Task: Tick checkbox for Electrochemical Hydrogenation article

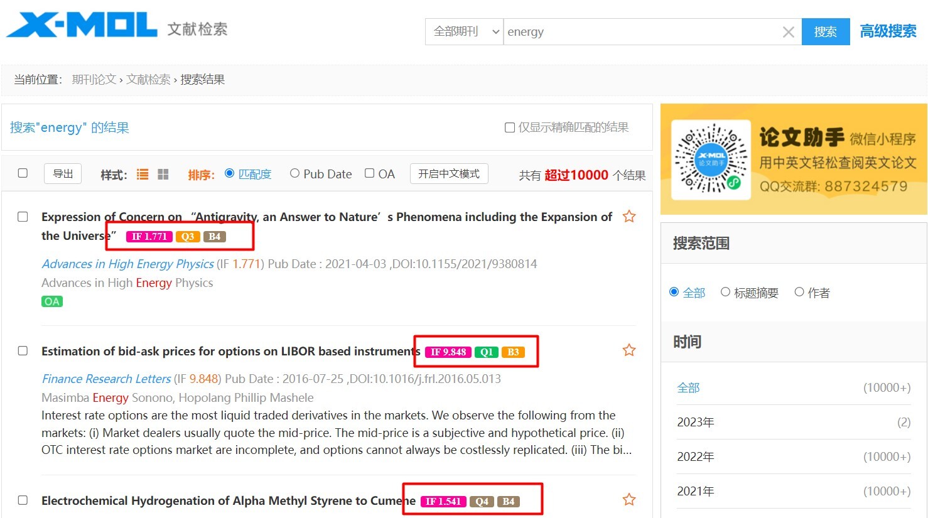Action: [23, 500]
